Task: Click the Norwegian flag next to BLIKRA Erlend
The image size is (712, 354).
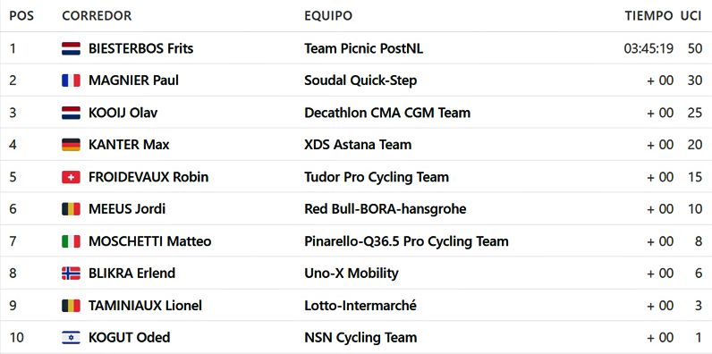Action: 71,274
